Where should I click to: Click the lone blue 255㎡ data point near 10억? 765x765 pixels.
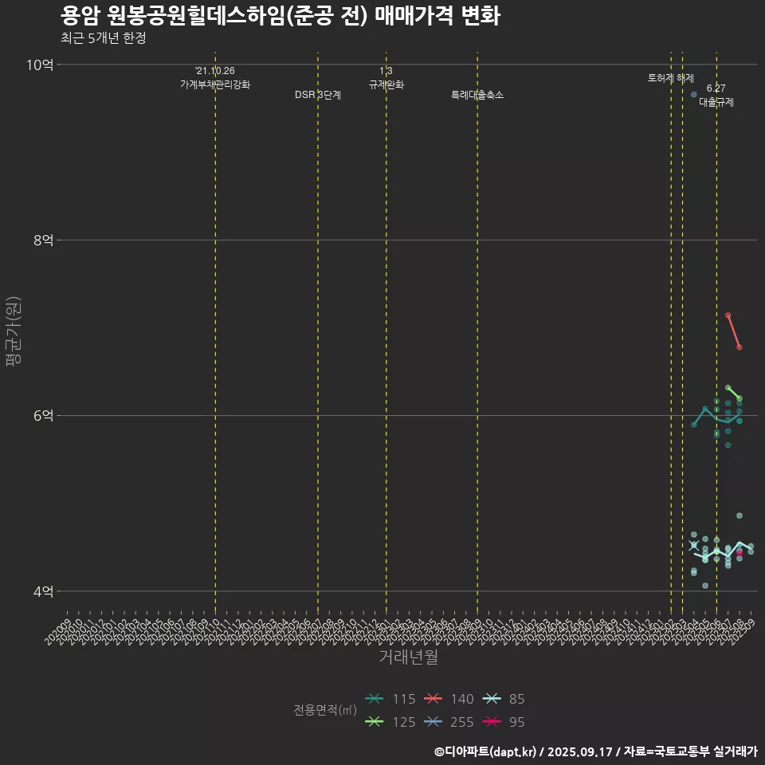(x=694, y=94)
